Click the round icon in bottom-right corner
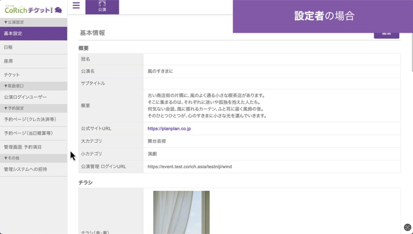Image resolution: width=413 pixels, height=234 pixels. click(x=407, y=227)
